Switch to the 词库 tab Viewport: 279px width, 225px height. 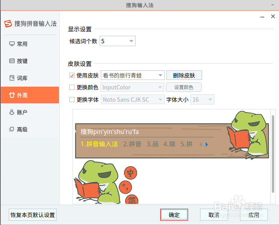[30, 78]
